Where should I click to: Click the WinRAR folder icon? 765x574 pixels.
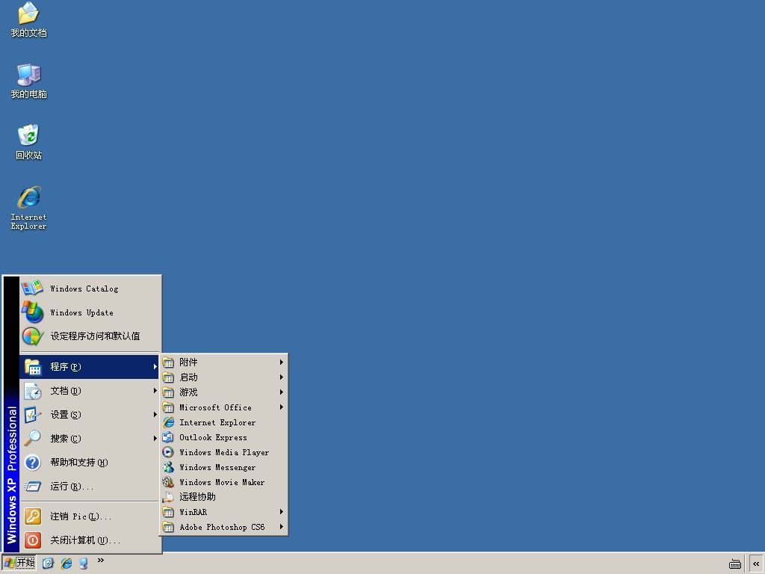168,512
